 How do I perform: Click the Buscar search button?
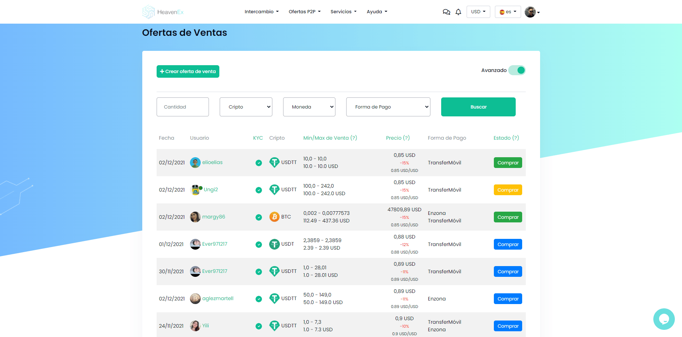(x=478, y=107)
